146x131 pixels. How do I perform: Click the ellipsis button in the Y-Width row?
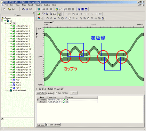[62, 100]
